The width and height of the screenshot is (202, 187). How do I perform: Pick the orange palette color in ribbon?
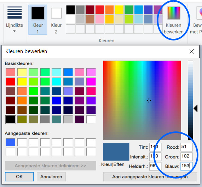[109, 10]
